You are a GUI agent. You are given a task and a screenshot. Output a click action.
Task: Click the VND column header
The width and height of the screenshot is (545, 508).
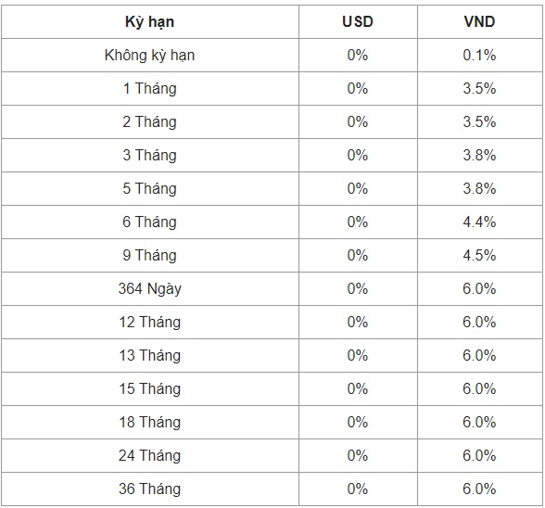tap(480, 22)
